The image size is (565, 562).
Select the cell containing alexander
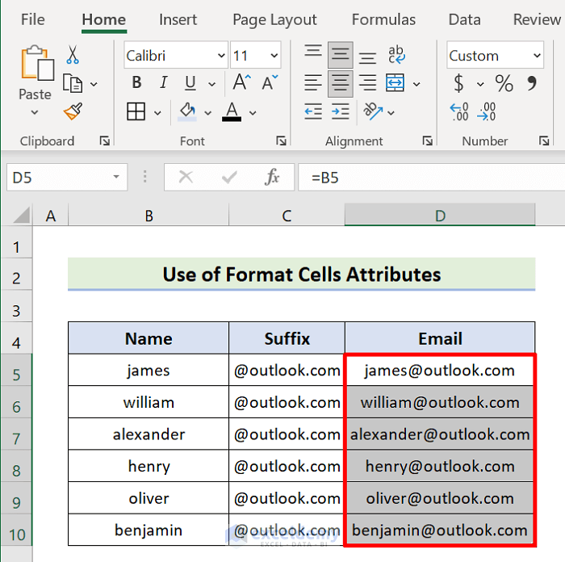[149, 434]
